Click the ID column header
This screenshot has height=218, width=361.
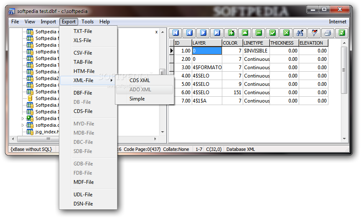click(183, 43)
